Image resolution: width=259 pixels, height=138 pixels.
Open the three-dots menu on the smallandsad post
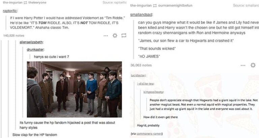[x=243, y=65]
